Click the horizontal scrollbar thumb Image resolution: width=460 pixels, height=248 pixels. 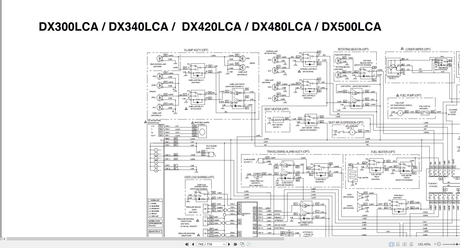[145, 239]
